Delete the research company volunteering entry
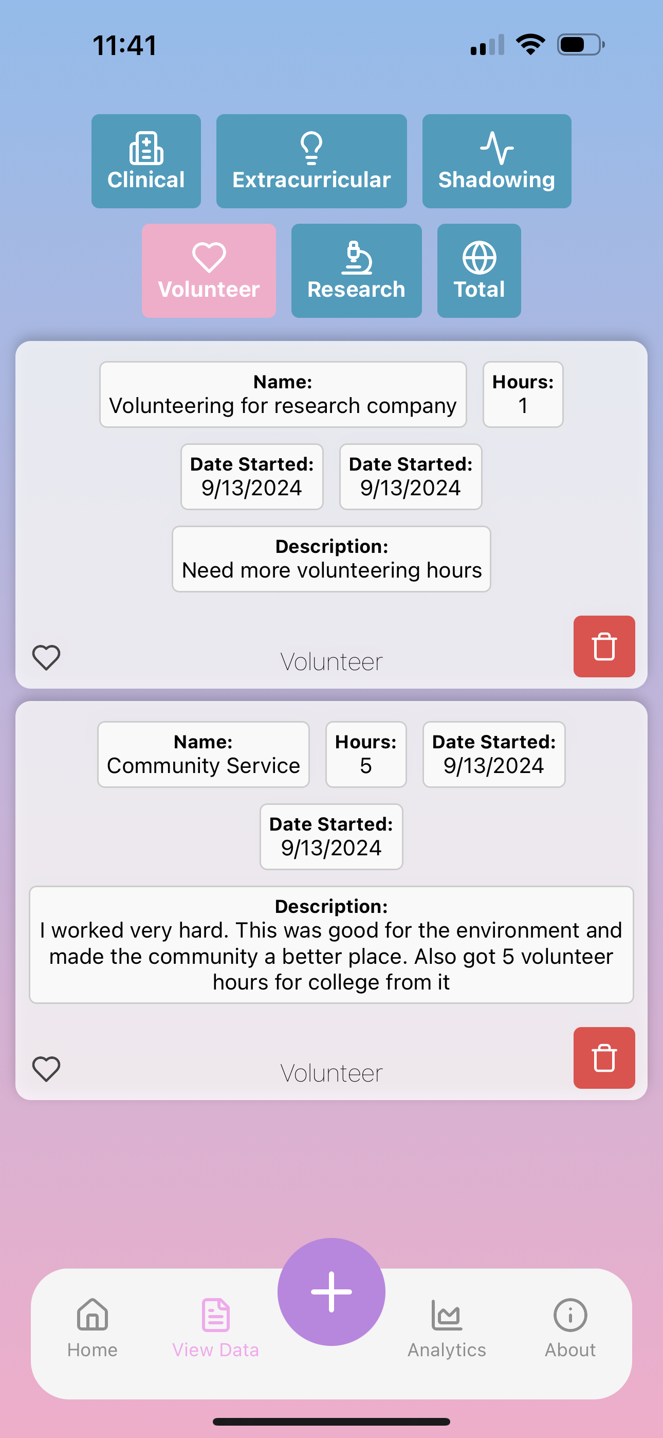Screen dimensions: 663x1438 604,646
